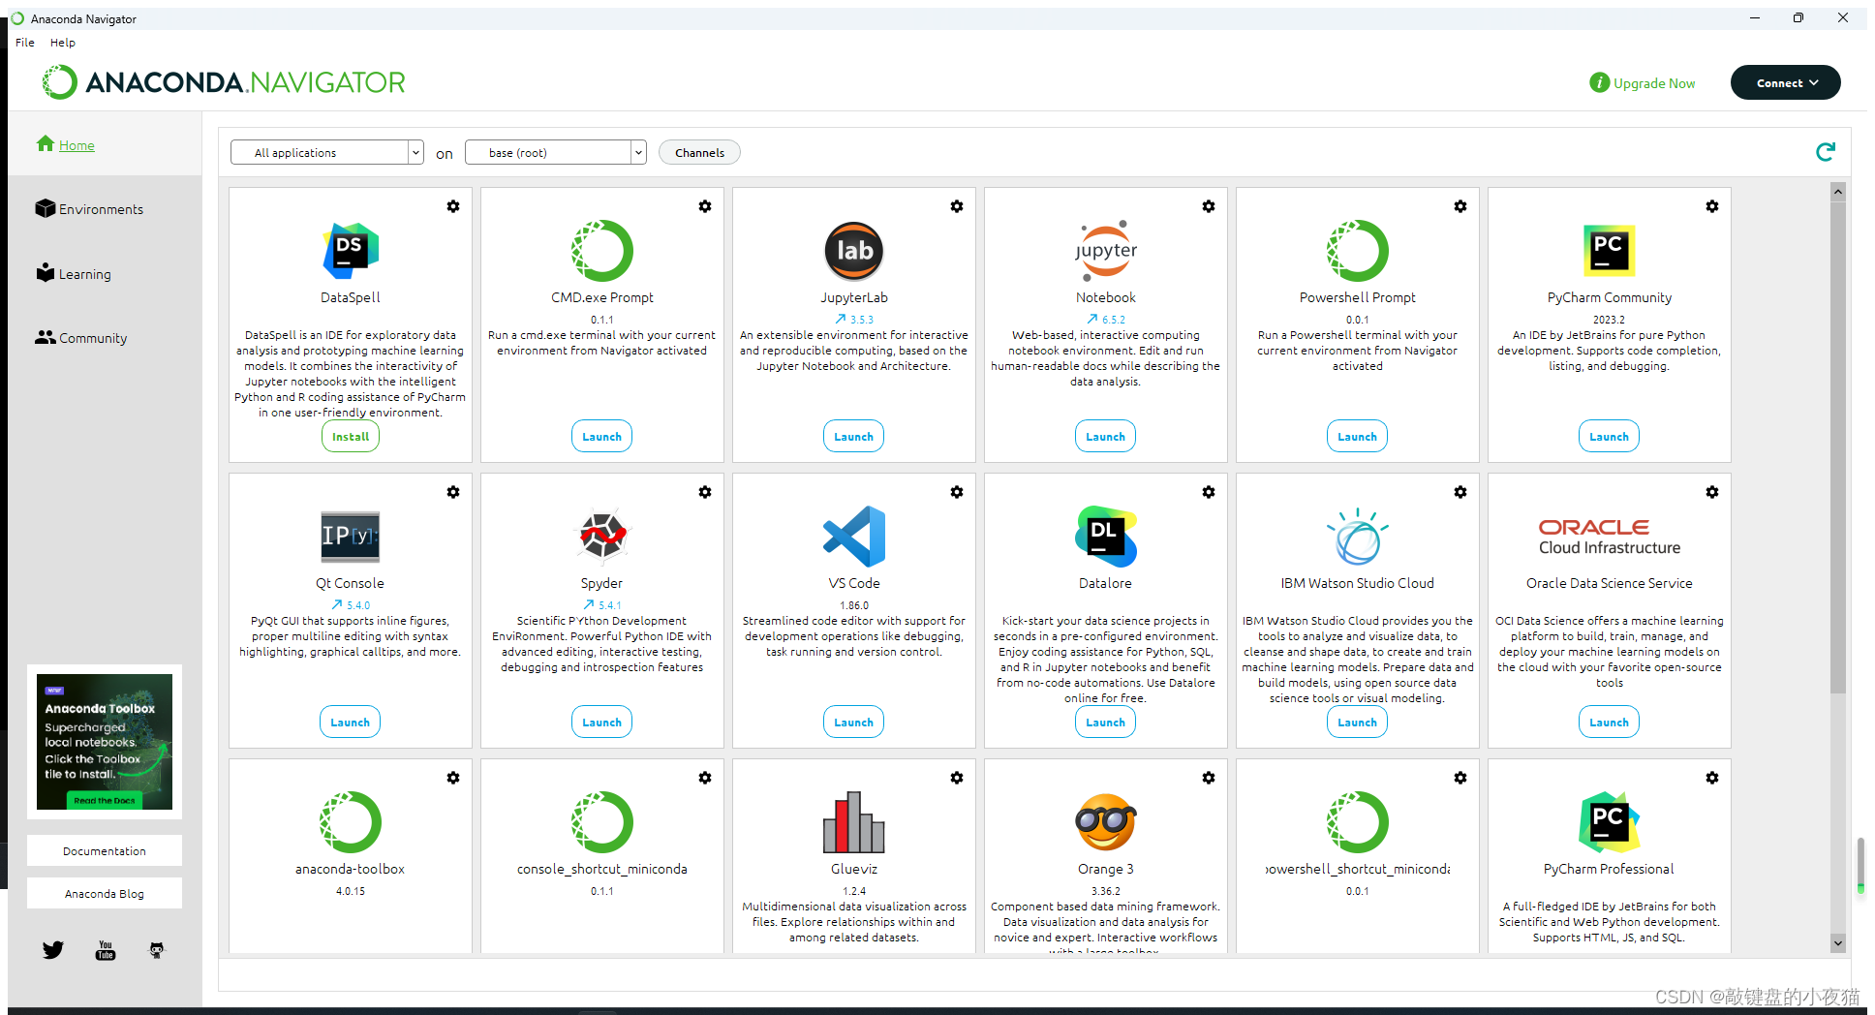This screenshot has height=1015, width=1875.
Task: Open the Qt Console settings gear
Action: [453, 492]
